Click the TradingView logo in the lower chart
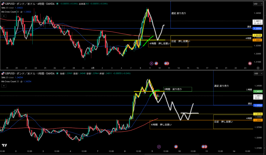Viewport: 266px width, 155px height. [4, 145]
